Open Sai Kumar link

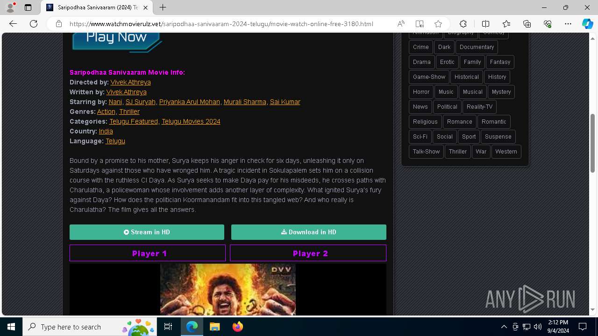(285, 102)
